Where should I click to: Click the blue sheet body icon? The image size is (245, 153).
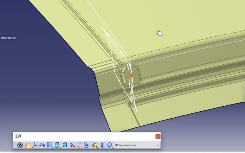(109, 145)
